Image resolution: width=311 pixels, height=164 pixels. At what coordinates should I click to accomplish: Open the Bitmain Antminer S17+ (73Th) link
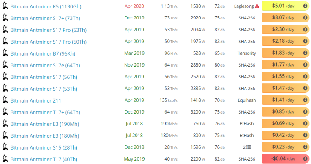[45, 18]
